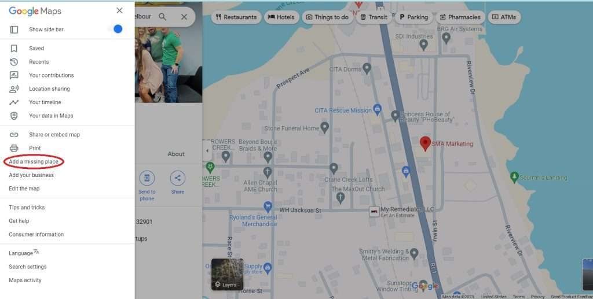Click the data shield icon
593x299 pixels.
[14, 116]
